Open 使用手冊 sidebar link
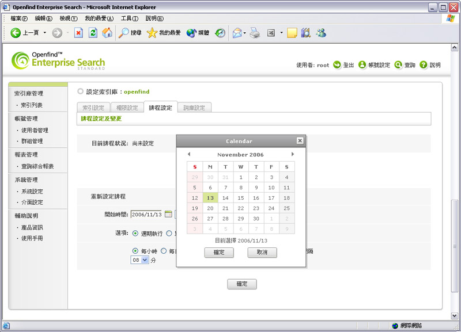 [32, 238]
